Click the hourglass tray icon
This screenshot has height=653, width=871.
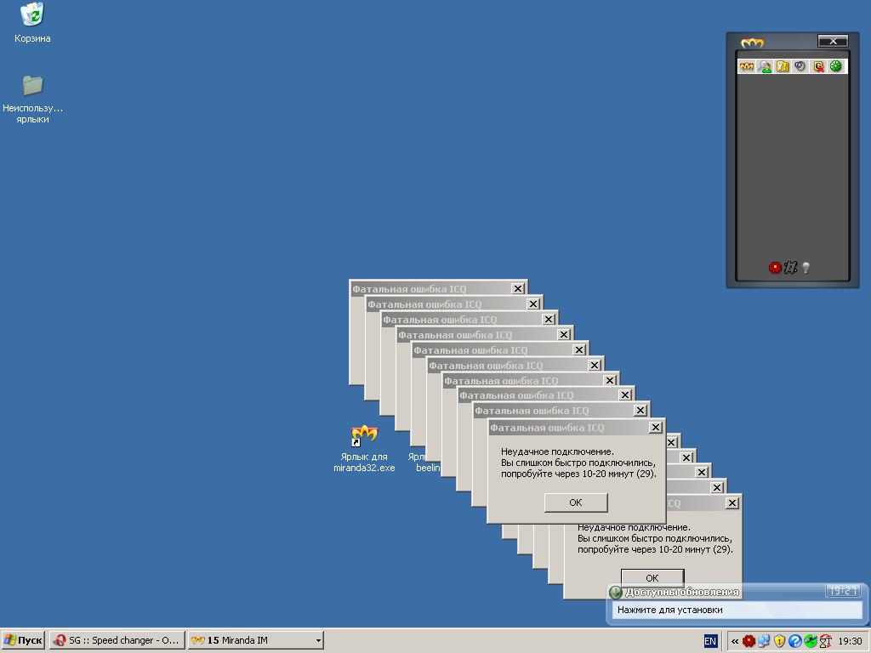[x=825, y=641]
